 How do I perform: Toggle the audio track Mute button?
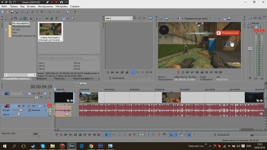[40, 106]
